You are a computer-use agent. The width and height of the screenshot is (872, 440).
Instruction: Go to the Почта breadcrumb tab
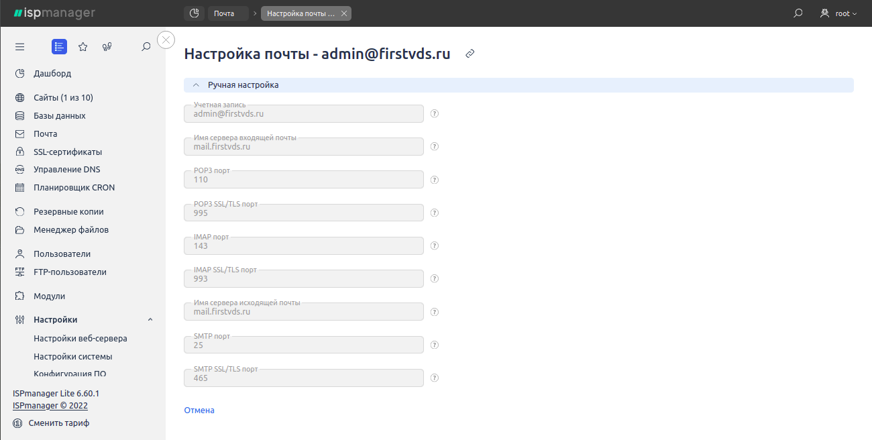[228, 13]
